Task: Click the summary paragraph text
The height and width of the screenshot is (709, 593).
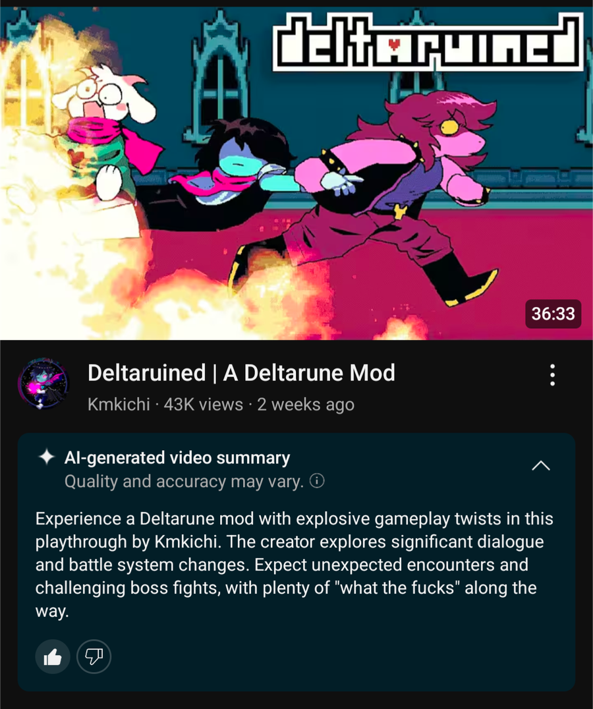Action: [x=295, y=564]
